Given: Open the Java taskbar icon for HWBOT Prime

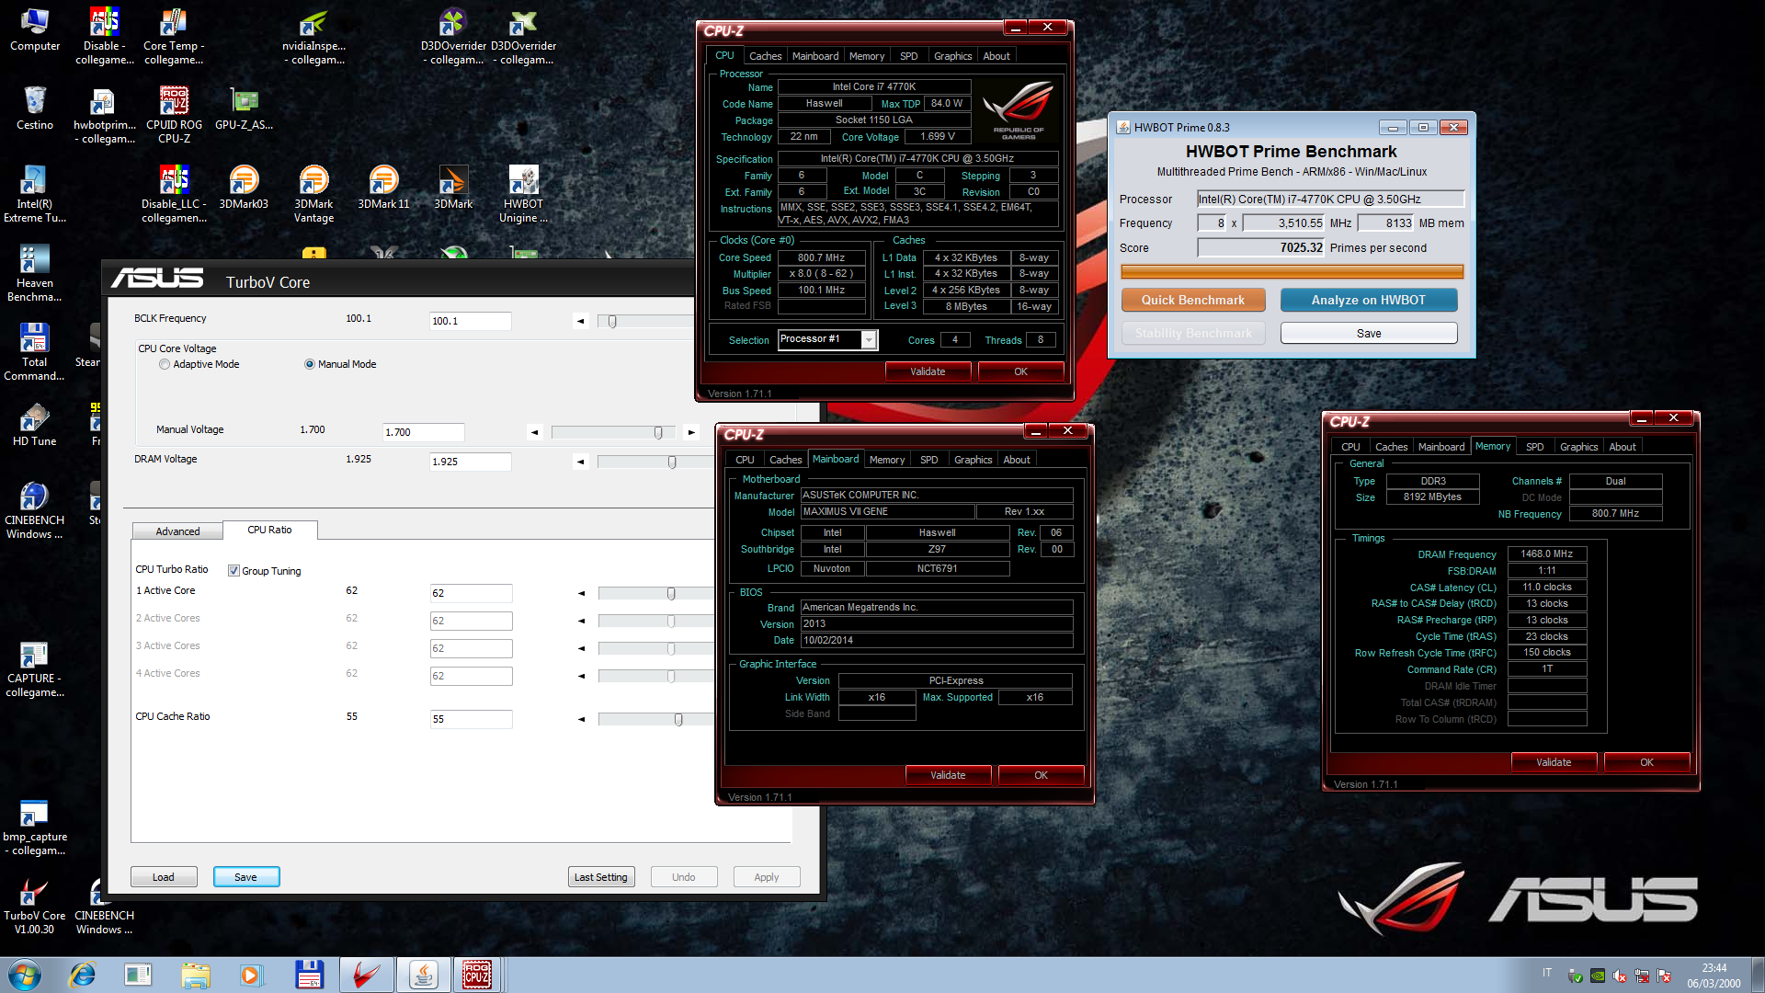Looking at the screenshot, I should click(x=423, y=975).
